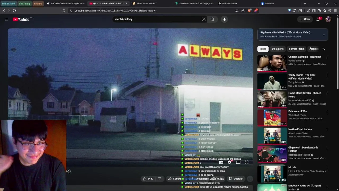Open Leo AI sparkle icon

click(x=324, y=11)
